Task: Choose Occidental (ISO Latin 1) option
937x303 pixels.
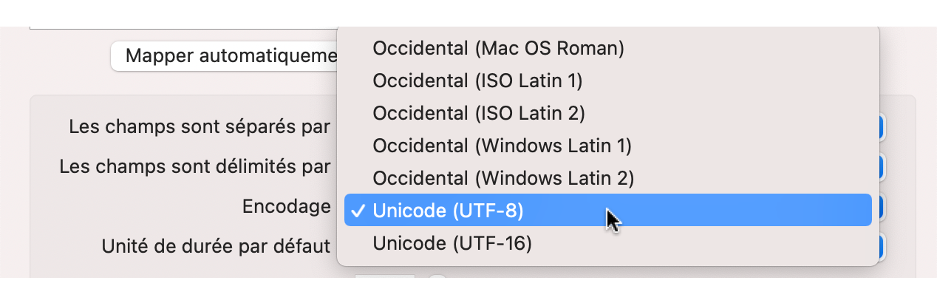Action: 477,81
